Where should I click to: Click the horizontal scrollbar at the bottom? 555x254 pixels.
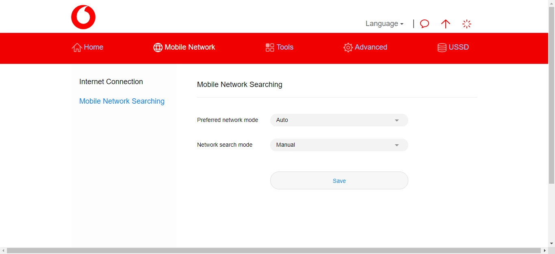(x=272, y=251)
